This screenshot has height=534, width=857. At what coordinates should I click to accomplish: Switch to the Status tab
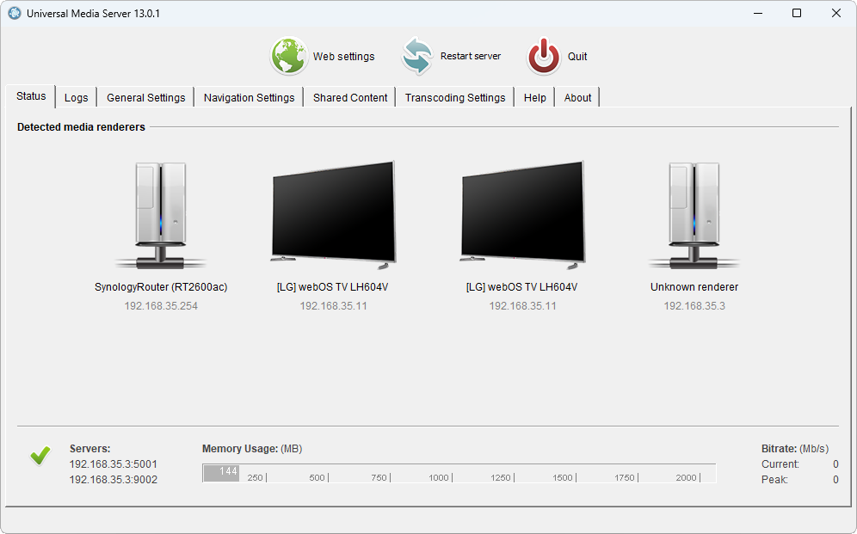coord(31,96)
